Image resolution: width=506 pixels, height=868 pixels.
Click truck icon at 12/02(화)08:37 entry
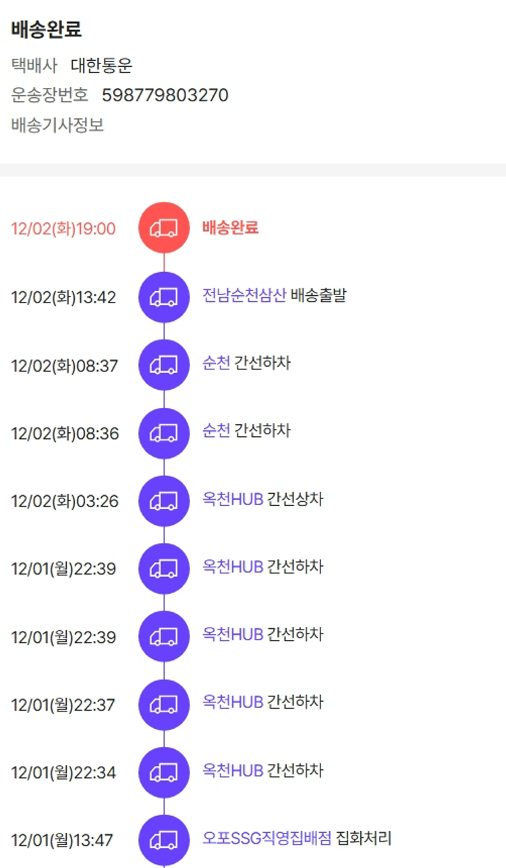164,365
